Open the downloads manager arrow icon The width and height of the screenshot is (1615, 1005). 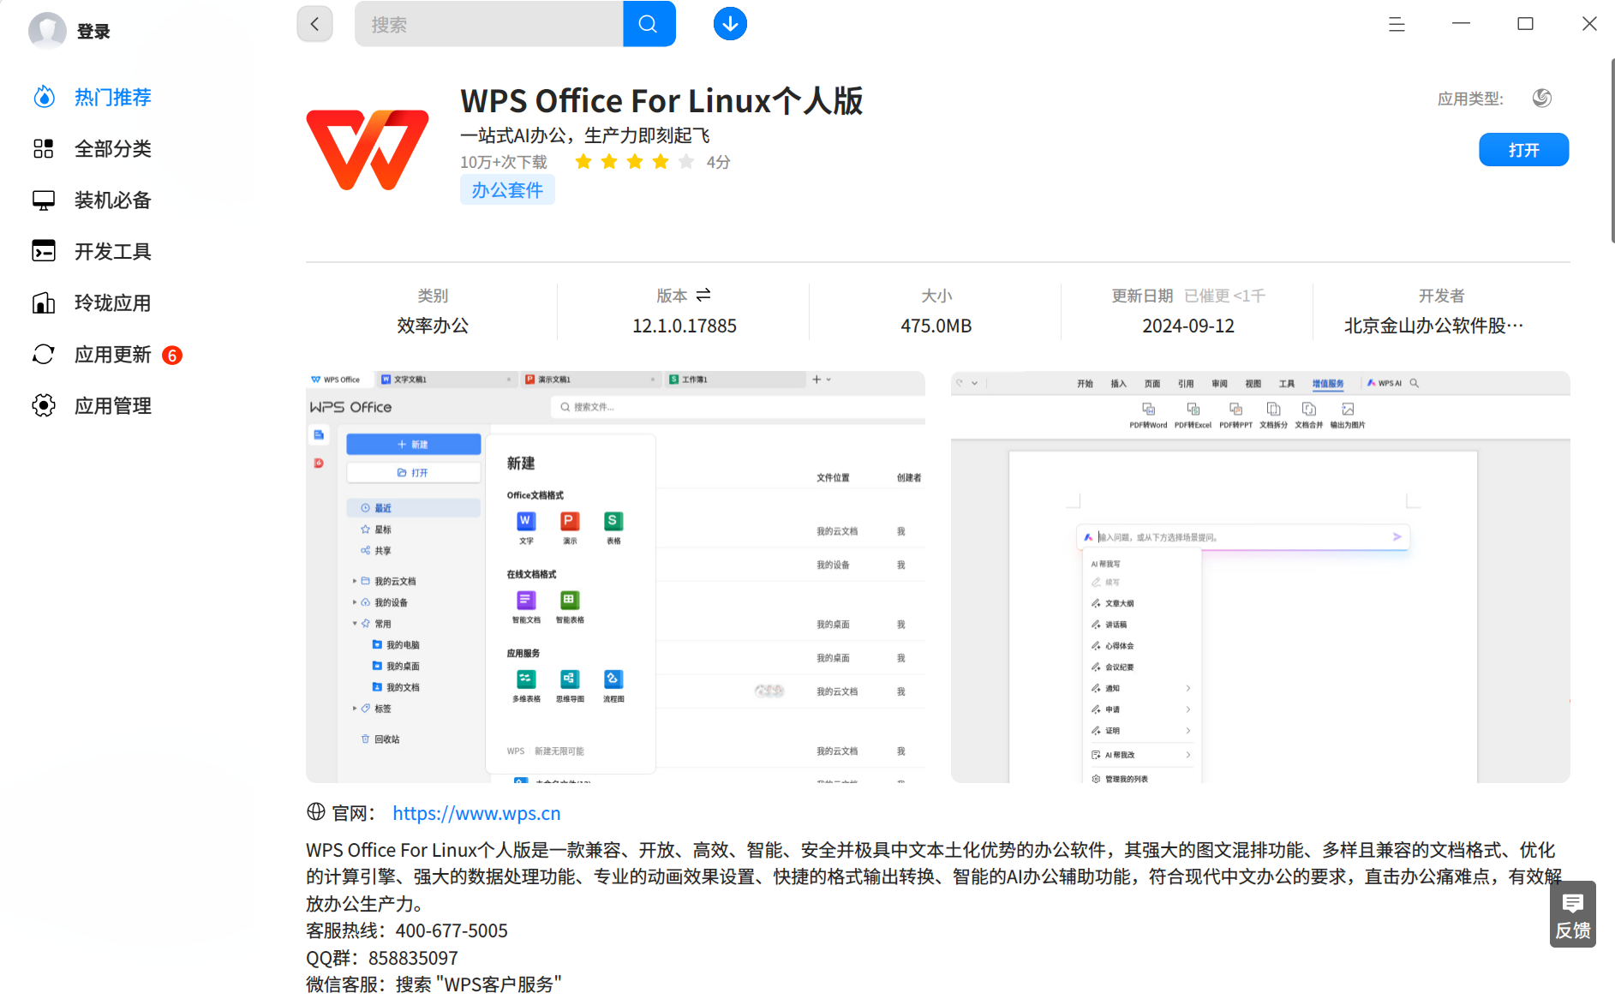(x=730, y=24)
